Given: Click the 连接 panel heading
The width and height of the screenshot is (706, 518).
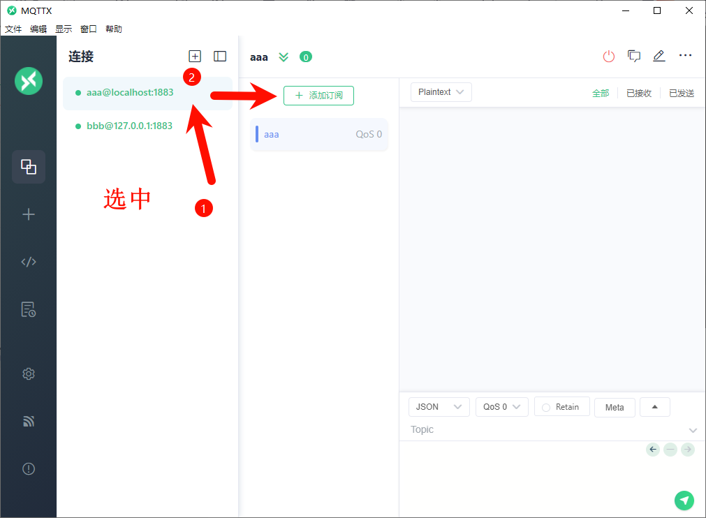Looking at the screenshot, I should point(81,57).
